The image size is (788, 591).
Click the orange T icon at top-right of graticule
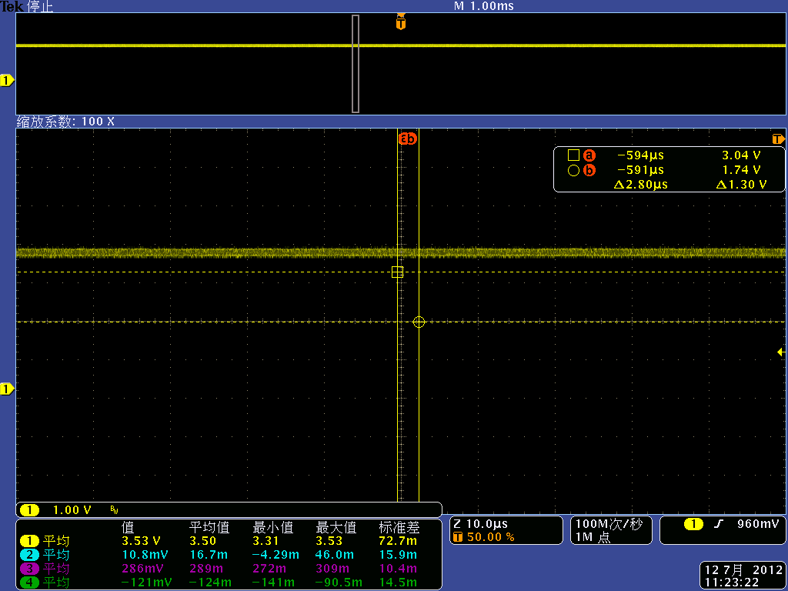pyautogui.click(x=778, y=139)
